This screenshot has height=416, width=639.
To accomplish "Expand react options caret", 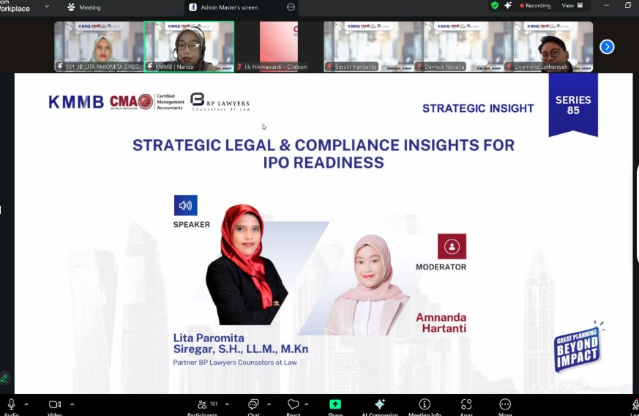I will coord(307,404).
